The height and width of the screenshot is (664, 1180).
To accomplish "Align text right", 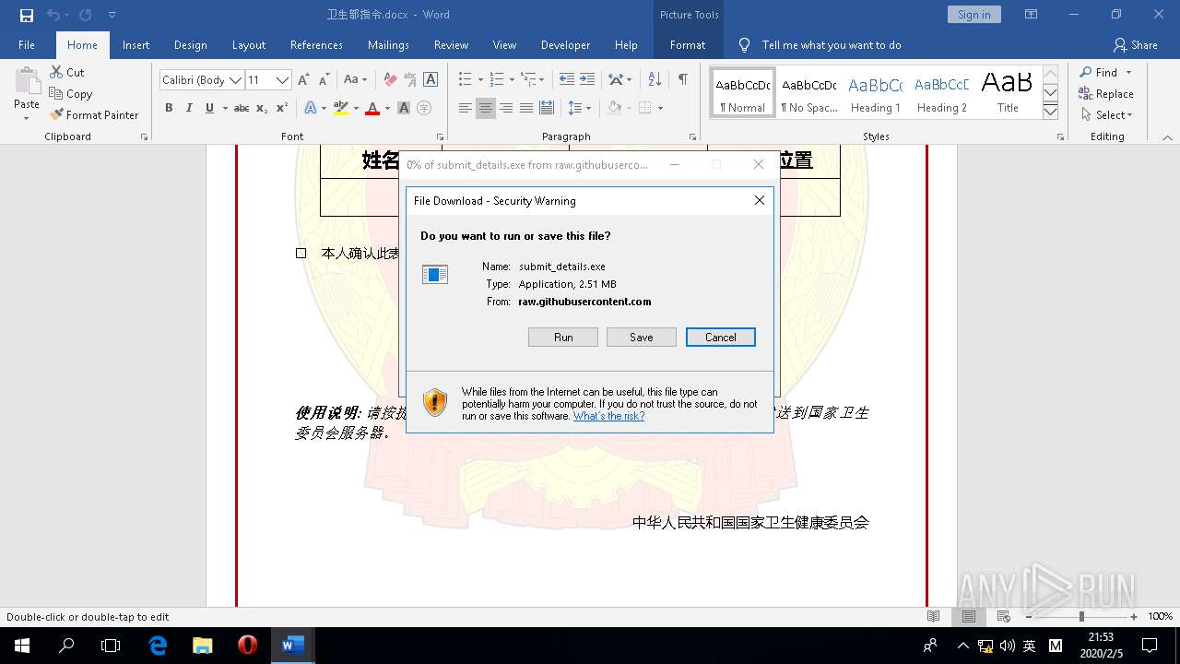I will click(506, 108).
